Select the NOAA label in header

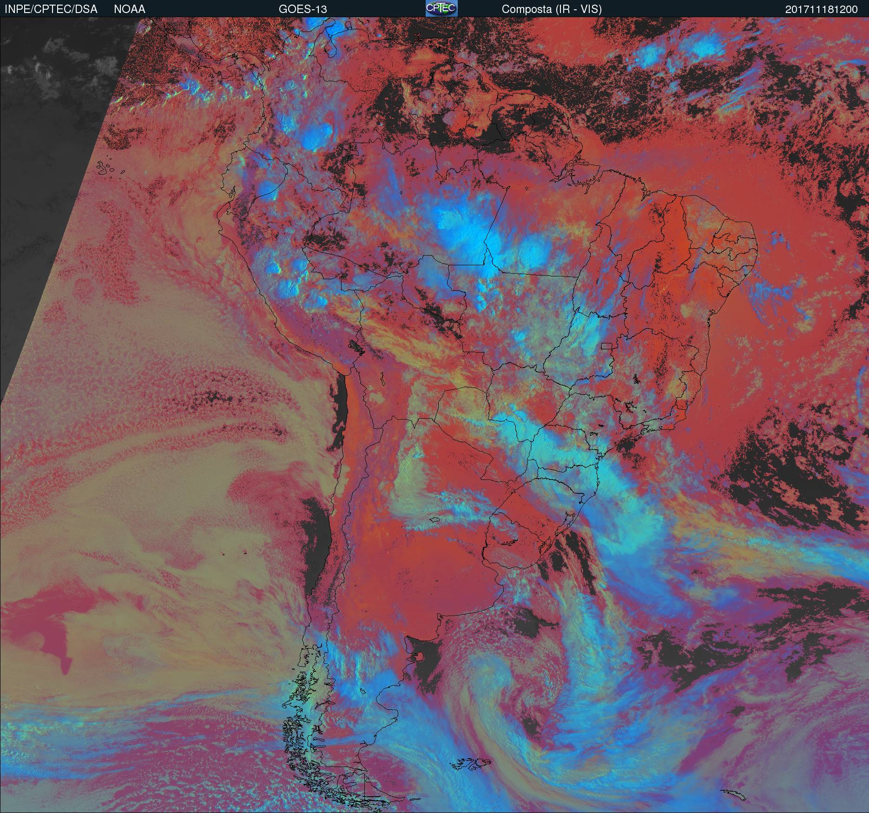tap(130, 9)
